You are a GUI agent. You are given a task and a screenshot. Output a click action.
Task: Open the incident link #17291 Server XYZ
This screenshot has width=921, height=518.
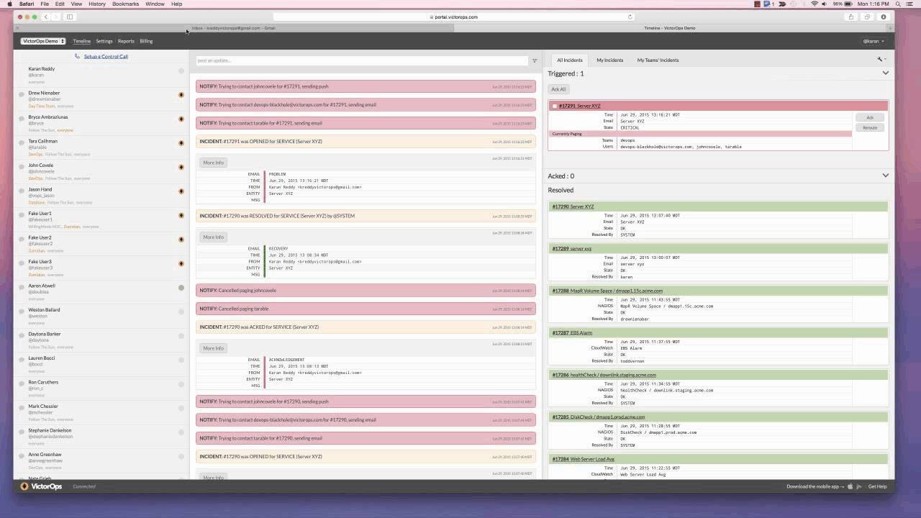click(579, 106)
